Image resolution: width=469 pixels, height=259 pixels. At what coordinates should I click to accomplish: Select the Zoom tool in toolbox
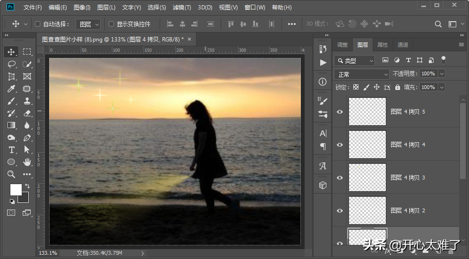pyautogui.click(x=11, y=174)
